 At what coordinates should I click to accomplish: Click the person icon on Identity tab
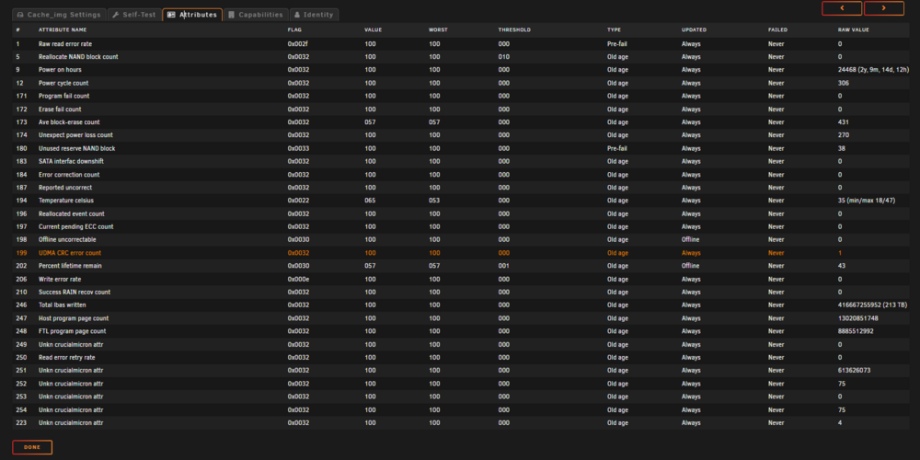pyautogui.click(x=297, y=15)
